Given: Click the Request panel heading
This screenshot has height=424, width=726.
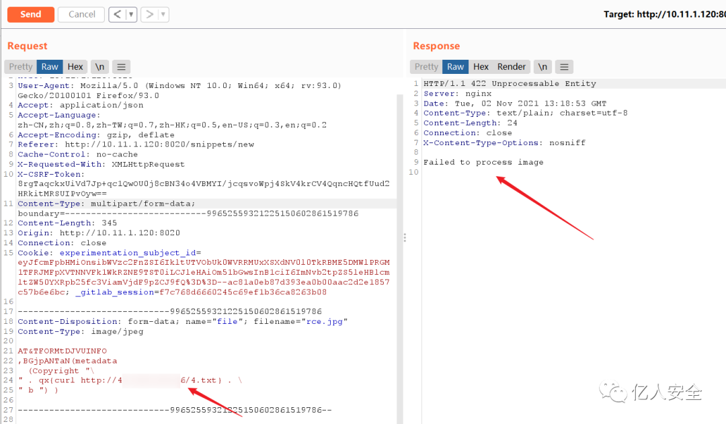Looking at the screenshot, I should coord(28,46).
